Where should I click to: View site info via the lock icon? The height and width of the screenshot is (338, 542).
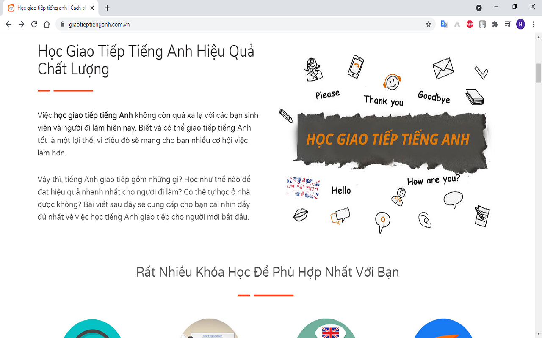coord(63,25)
